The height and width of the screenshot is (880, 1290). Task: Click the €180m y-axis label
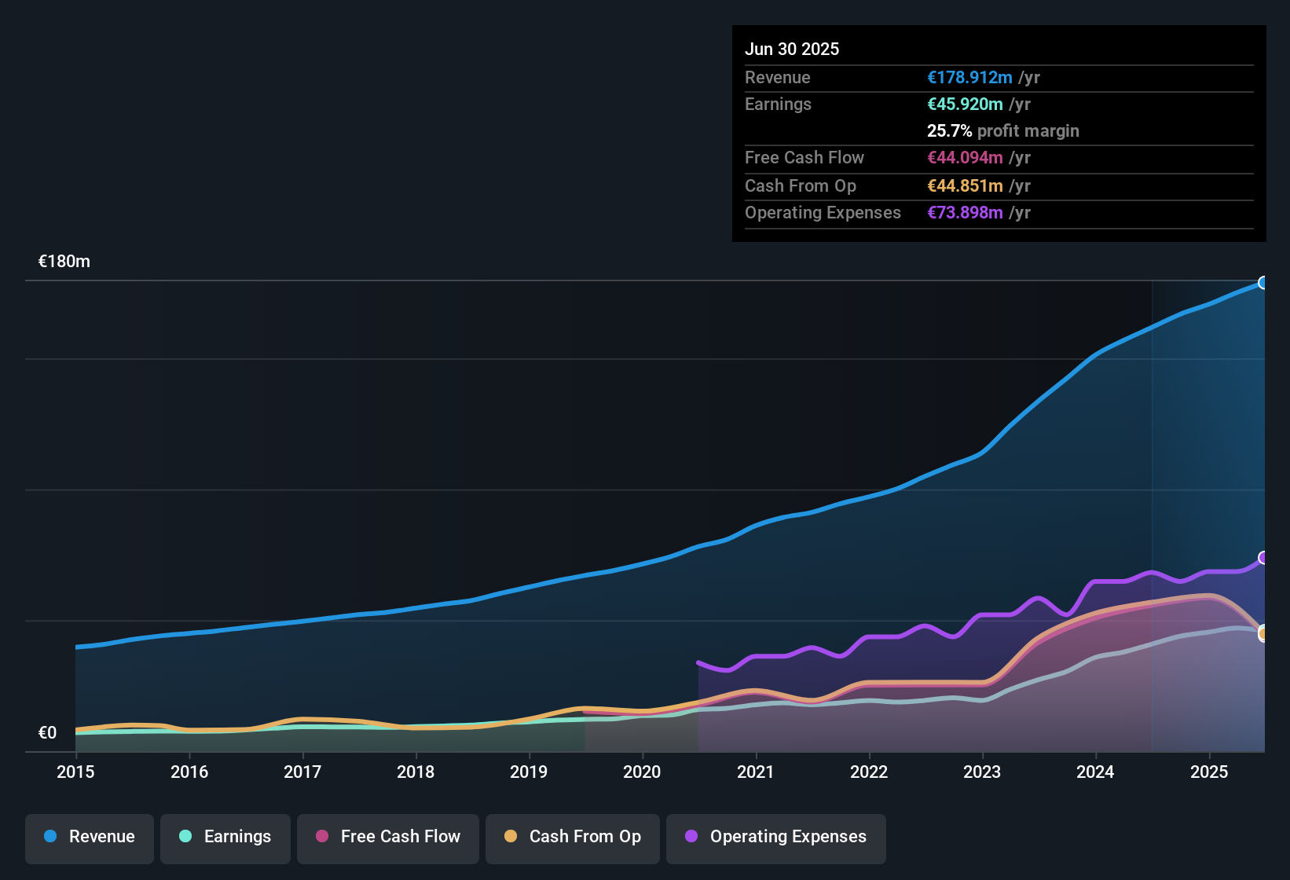click(x=64, y=262)
